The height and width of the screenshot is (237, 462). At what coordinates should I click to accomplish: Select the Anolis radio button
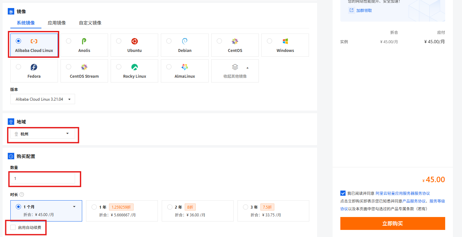point(69,41)
